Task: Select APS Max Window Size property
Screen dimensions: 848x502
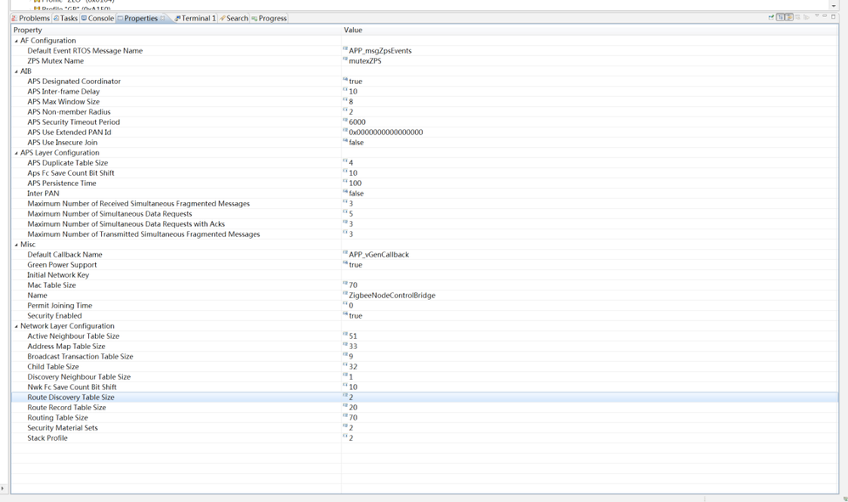Action: pos(64,102)
